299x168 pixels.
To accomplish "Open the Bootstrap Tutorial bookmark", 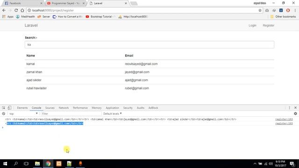I will [100, 17].
